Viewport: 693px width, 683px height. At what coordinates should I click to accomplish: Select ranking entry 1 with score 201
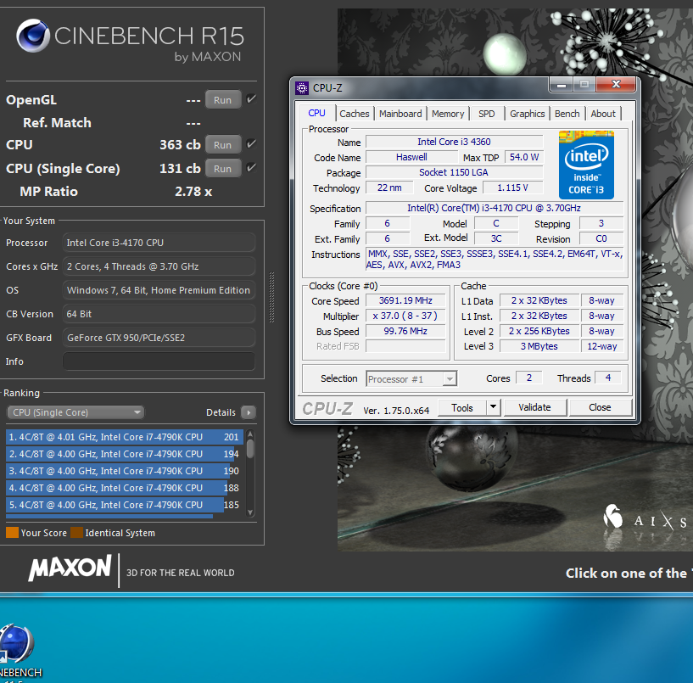tap(125, 437)
